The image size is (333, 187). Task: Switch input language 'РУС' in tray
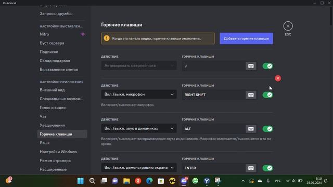coord(278,181)
